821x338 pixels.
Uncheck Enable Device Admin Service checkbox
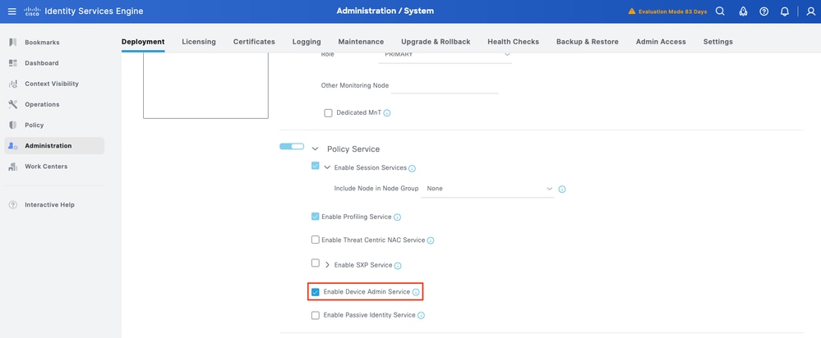(x=315, y=292)
